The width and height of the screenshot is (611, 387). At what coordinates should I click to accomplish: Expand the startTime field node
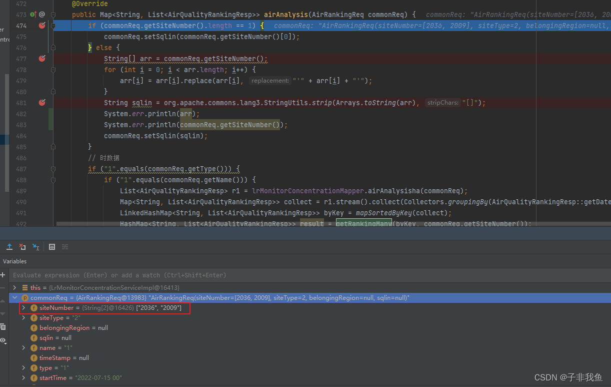pos(23,378)
